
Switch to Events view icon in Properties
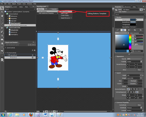point(144,10)
